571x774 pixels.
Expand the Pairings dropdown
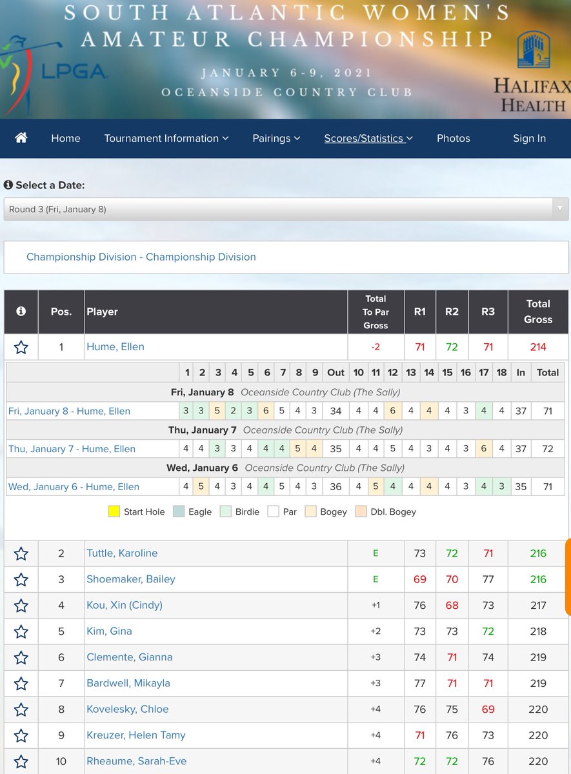coord(276,138)
